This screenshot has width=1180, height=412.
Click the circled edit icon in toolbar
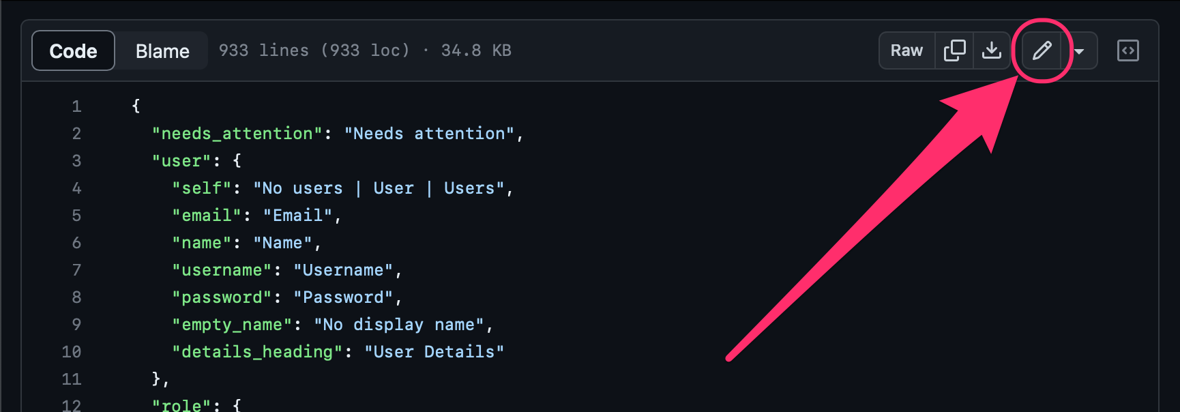1042,50
